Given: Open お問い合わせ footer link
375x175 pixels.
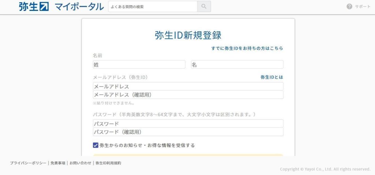Looking at the screenshot, I should coord(80,163).
